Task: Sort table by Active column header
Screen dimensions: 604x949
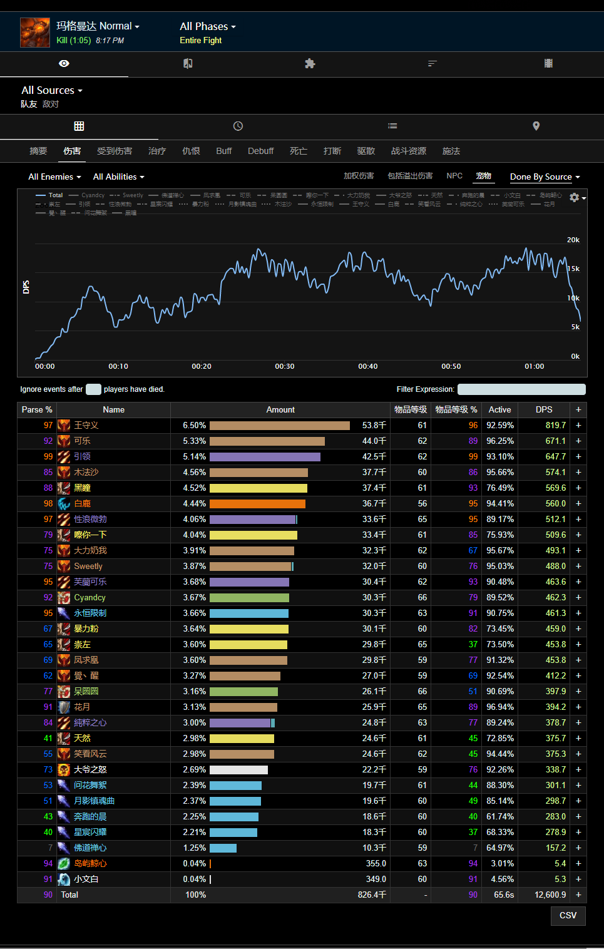Action: point(499,409)
